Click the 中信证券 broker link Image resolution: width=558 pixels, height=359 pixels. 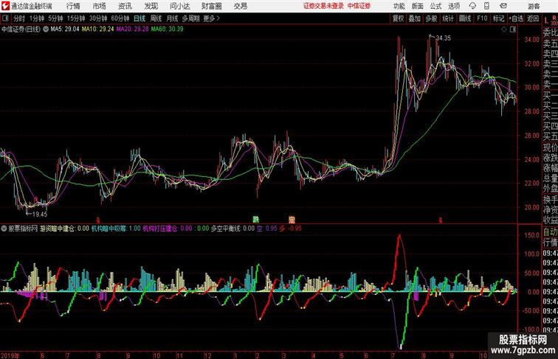point(359,6)
